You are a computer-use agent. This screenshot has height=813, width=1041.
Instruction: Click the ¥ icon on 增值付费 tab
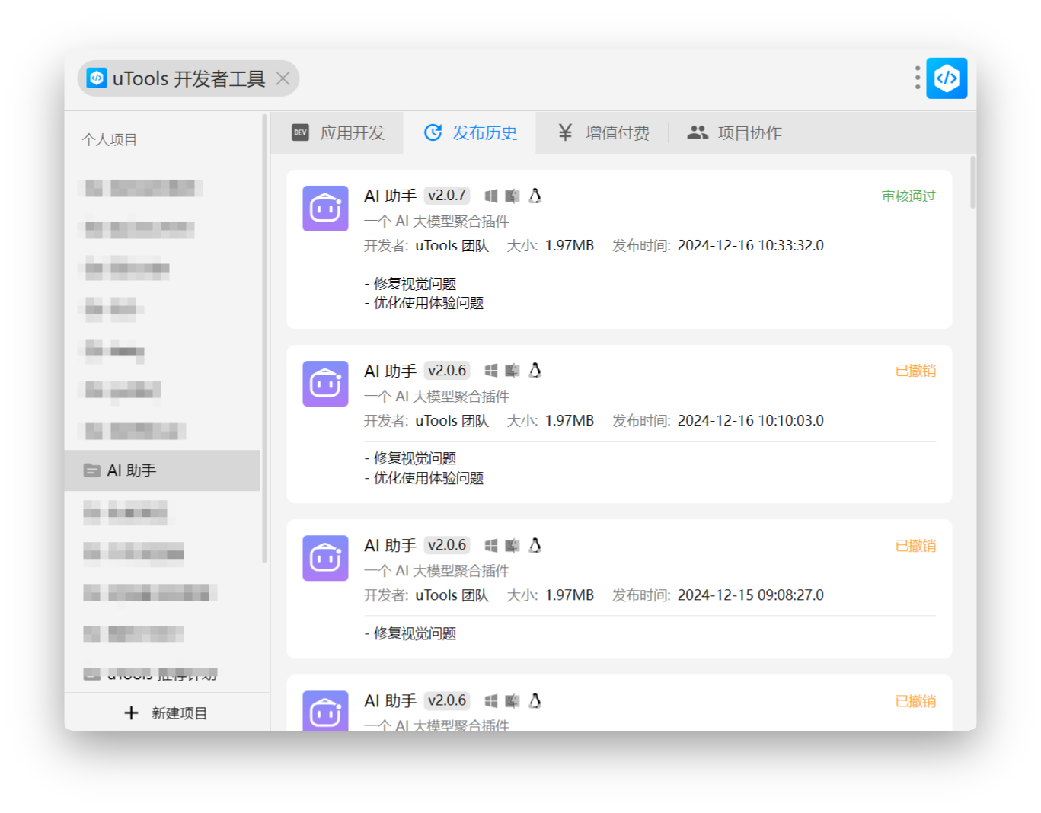(564, 132)
